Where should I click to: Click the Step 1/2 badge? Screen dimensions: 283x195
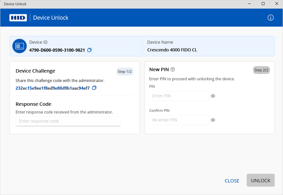125,72
